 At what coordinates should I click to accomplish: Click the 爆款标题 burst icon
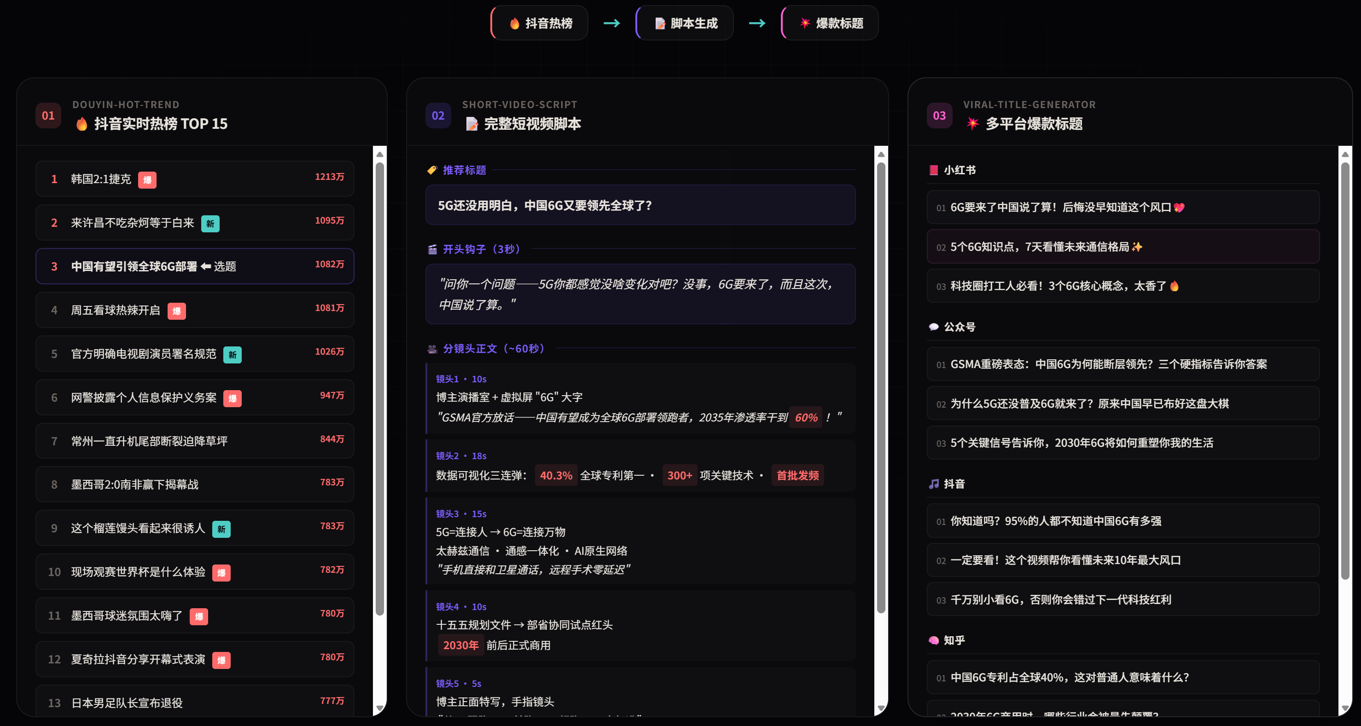coord(805,23)
